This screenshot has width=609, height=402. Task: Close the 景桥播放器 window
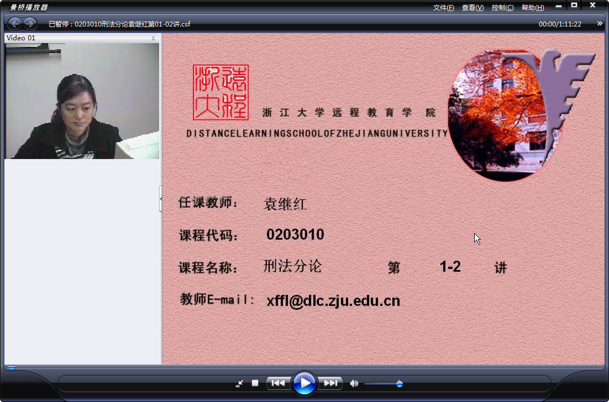592,6
